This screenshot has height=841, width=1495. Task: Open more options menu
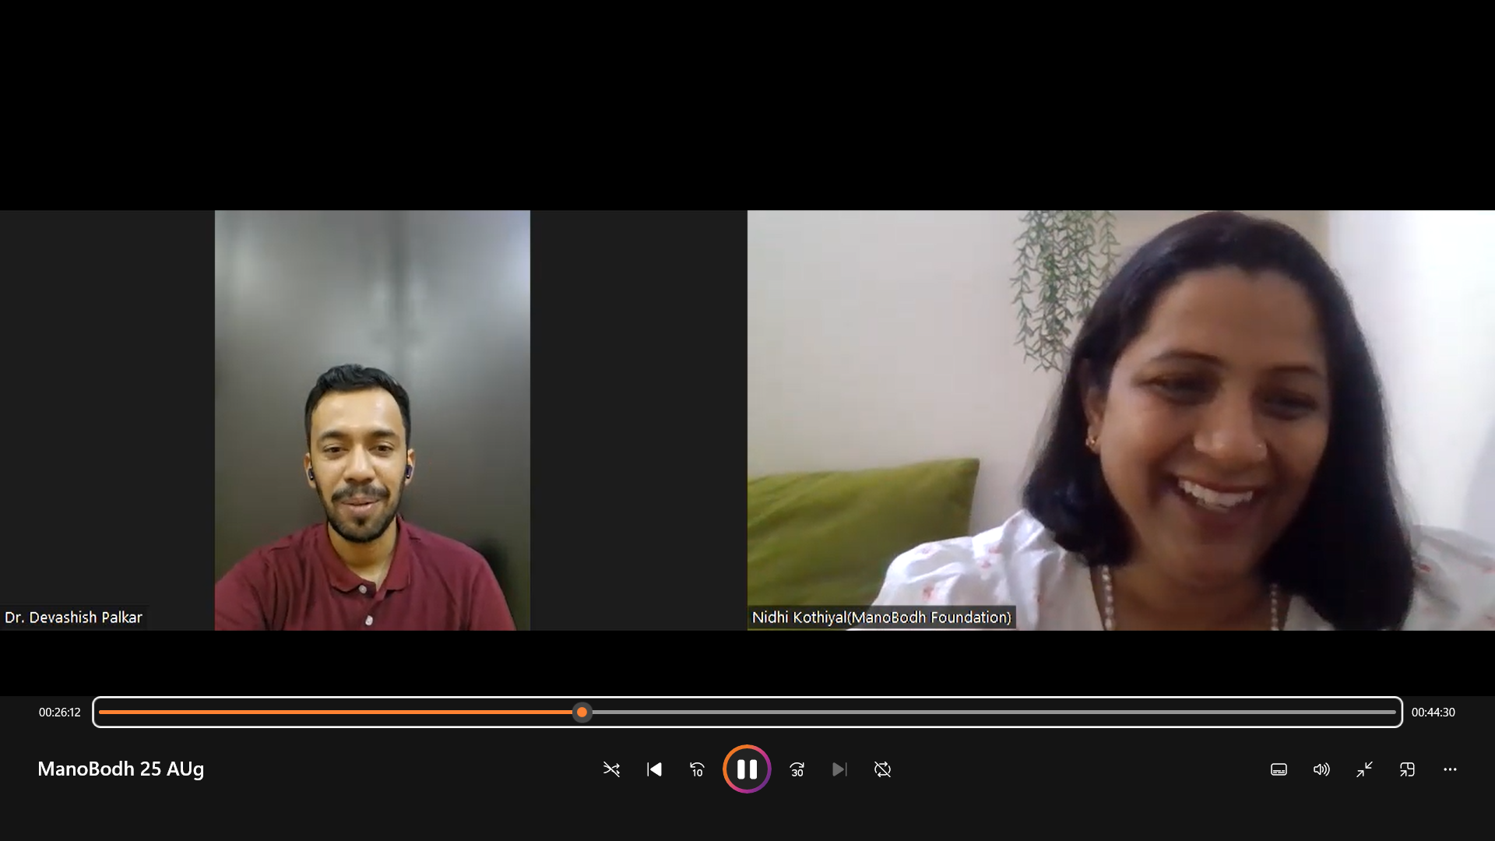tap(1450, 769)
